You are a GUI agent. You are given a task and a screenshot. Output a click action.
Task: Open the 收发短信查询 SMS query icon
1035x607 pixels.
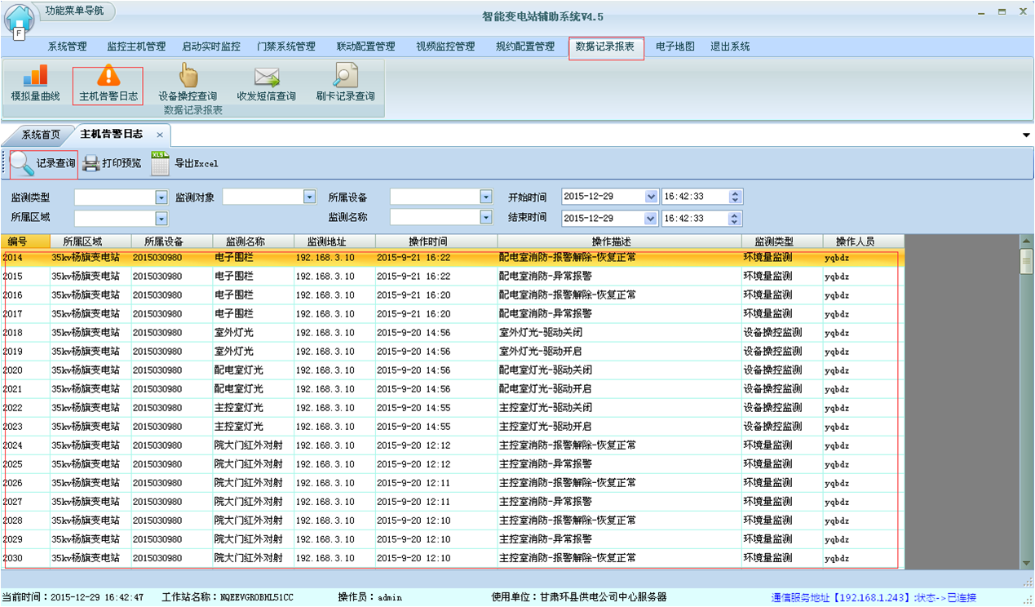pyautogui.click(x=265, y=84)
